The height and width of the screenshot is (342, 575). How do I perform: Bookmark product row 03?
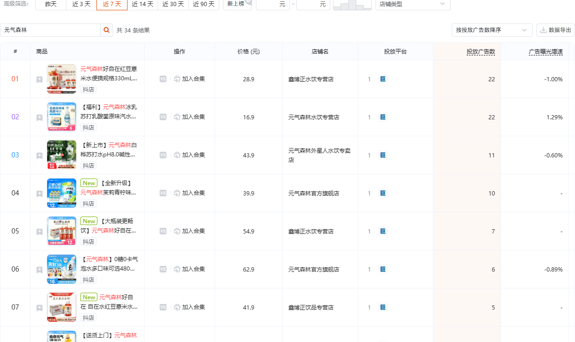tap(40, 155)
